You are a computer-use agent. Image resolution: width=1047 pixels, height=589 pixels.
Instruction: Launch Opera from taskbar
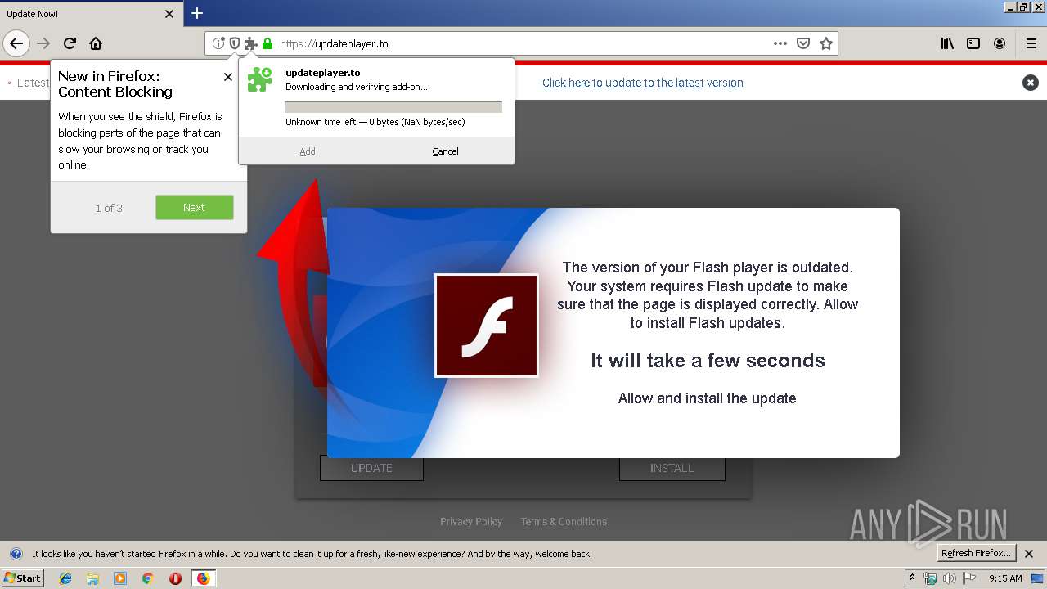pyautogui.click(x=175, y=578)
